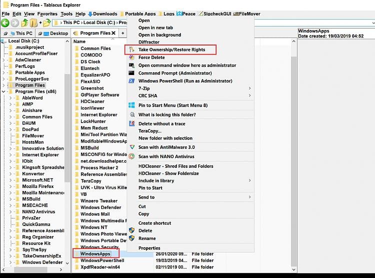This screenshot has height=278, width=375.
Task: Go back with the green arrow button
Action: (x=5, y=23)
